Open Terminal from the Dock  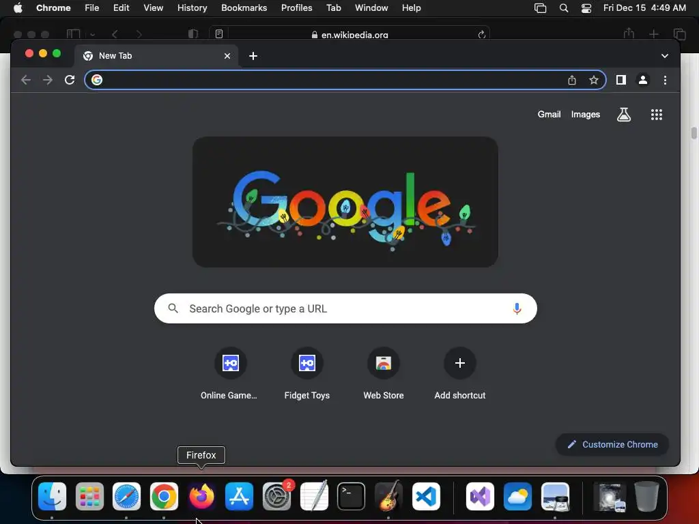click(x=352, y=496)
